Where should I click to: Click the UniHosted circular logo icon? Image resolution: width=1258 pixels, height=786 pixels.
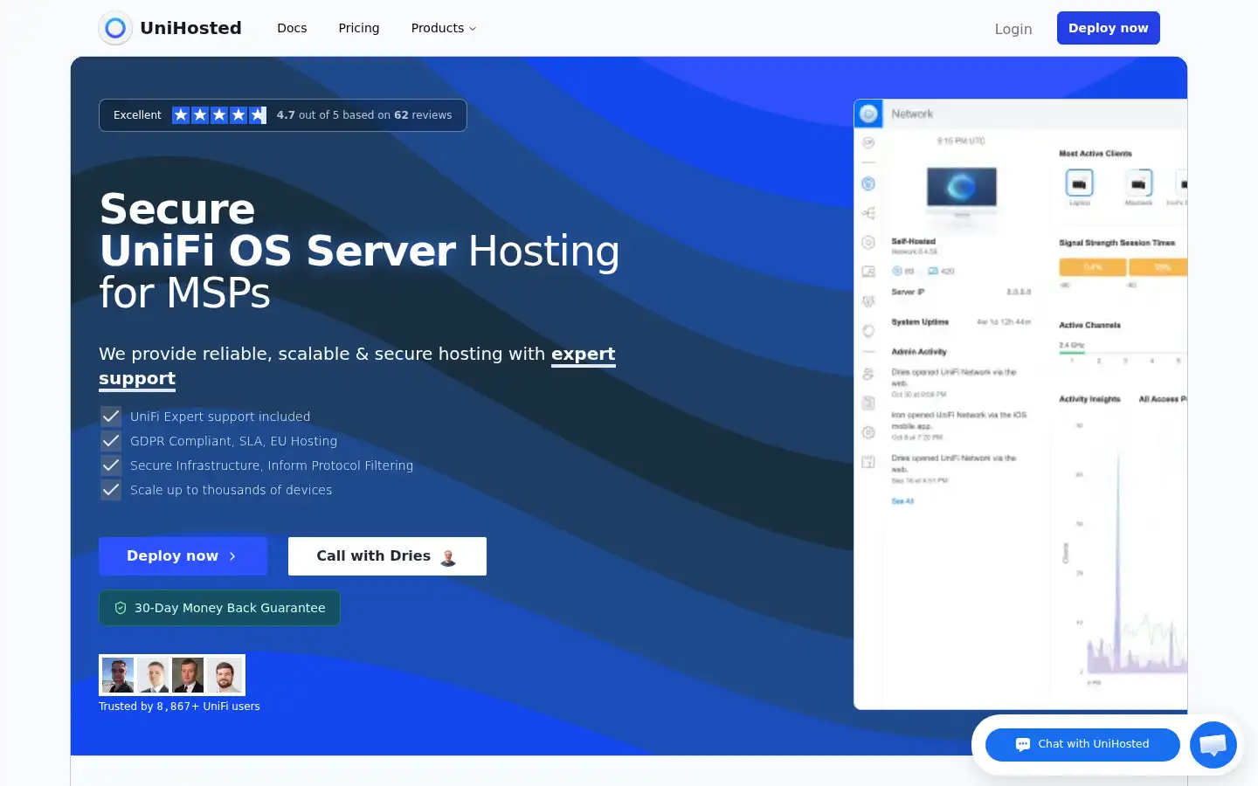tap(115, 28)
